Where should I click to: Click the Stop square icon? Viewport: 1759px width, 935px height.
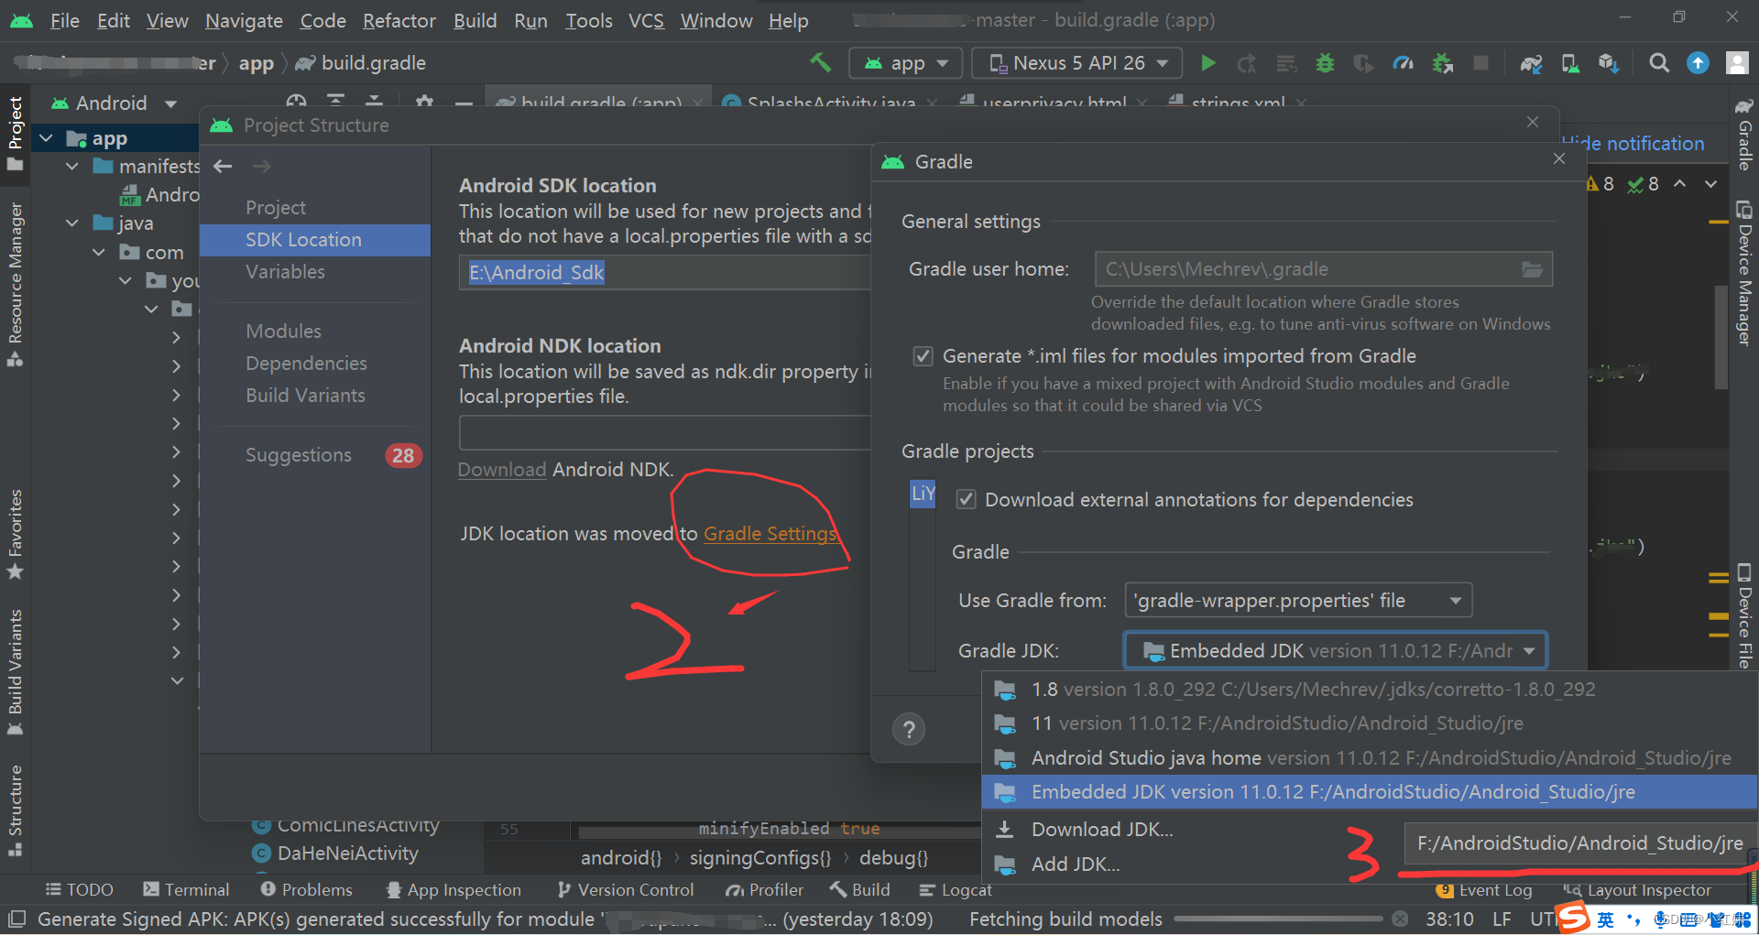(1480, 63)
